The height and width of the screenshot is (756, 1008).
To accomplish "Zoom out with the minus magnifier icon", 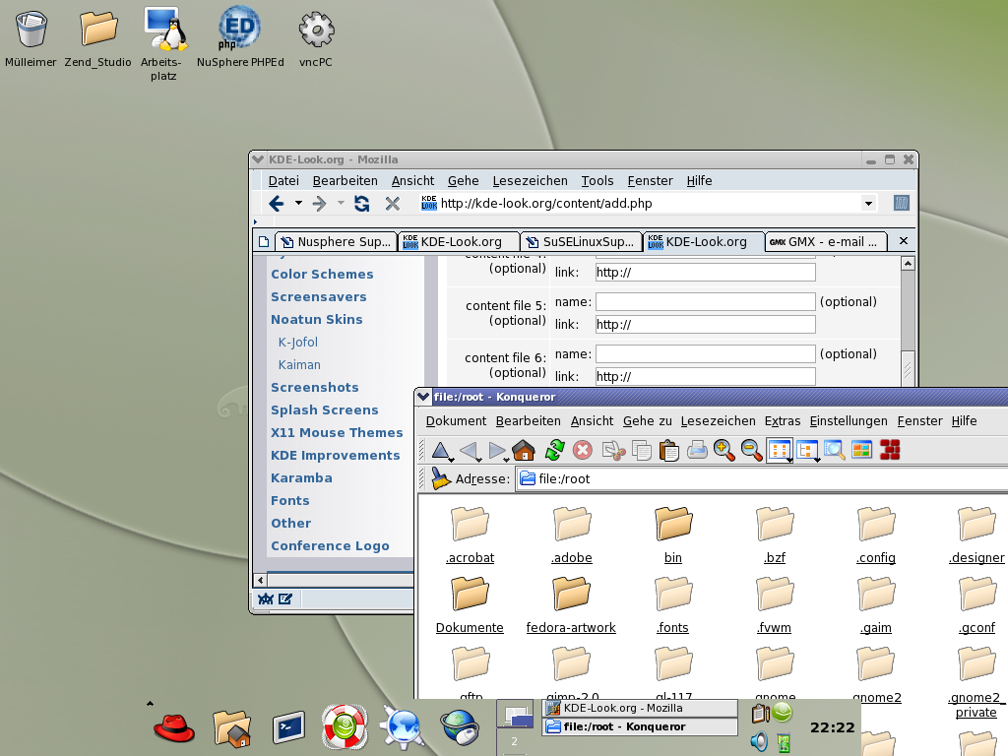I will [751, 451].
